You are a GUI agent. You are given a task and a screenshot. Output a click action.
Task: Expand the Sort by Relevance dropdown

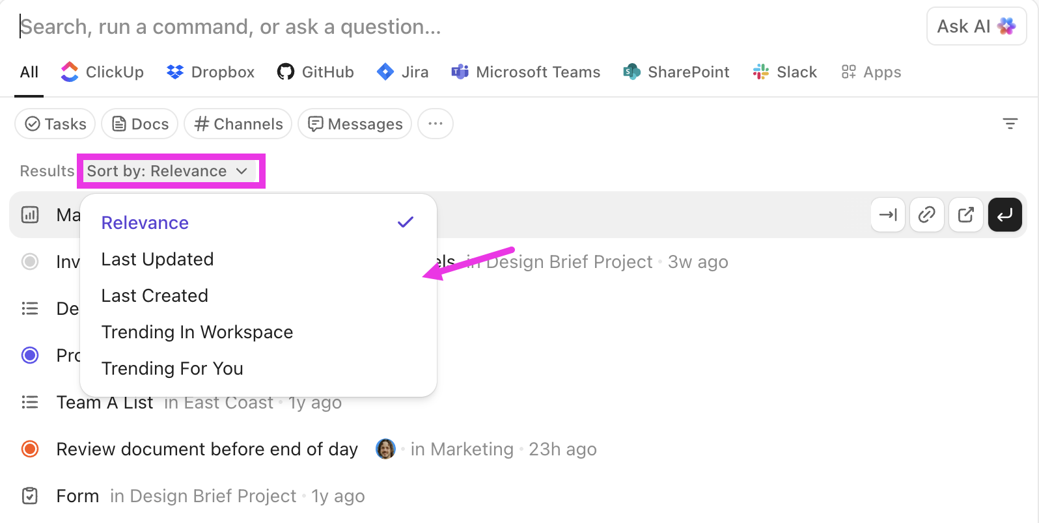click(168, 171)
